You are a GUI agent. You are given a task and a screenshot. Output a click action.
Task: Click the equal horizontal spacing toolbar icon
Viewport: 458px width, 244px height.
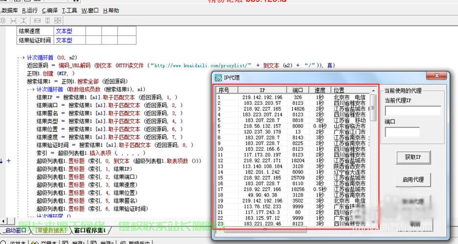pos(13,20)
